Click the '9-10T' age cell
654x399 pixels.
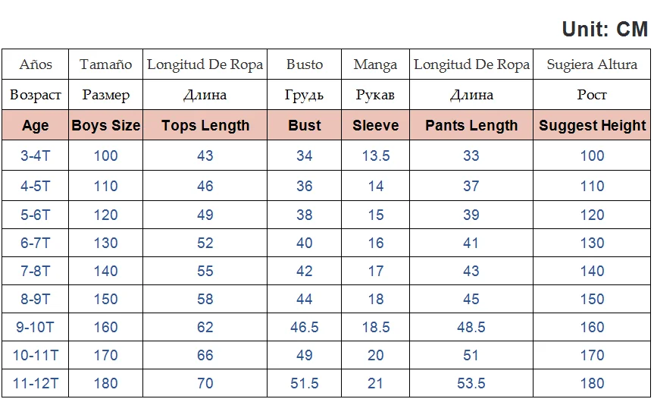tap(36, 328)
